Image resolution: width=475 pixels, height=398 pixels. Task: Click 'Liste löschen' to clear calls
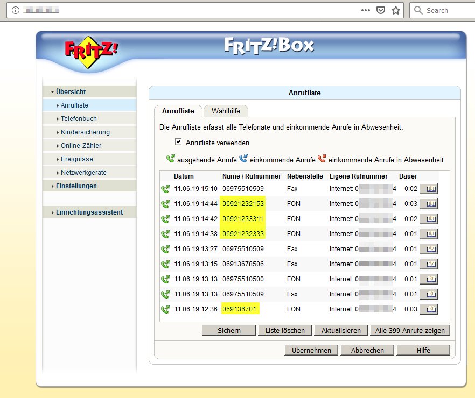[285, 331]
